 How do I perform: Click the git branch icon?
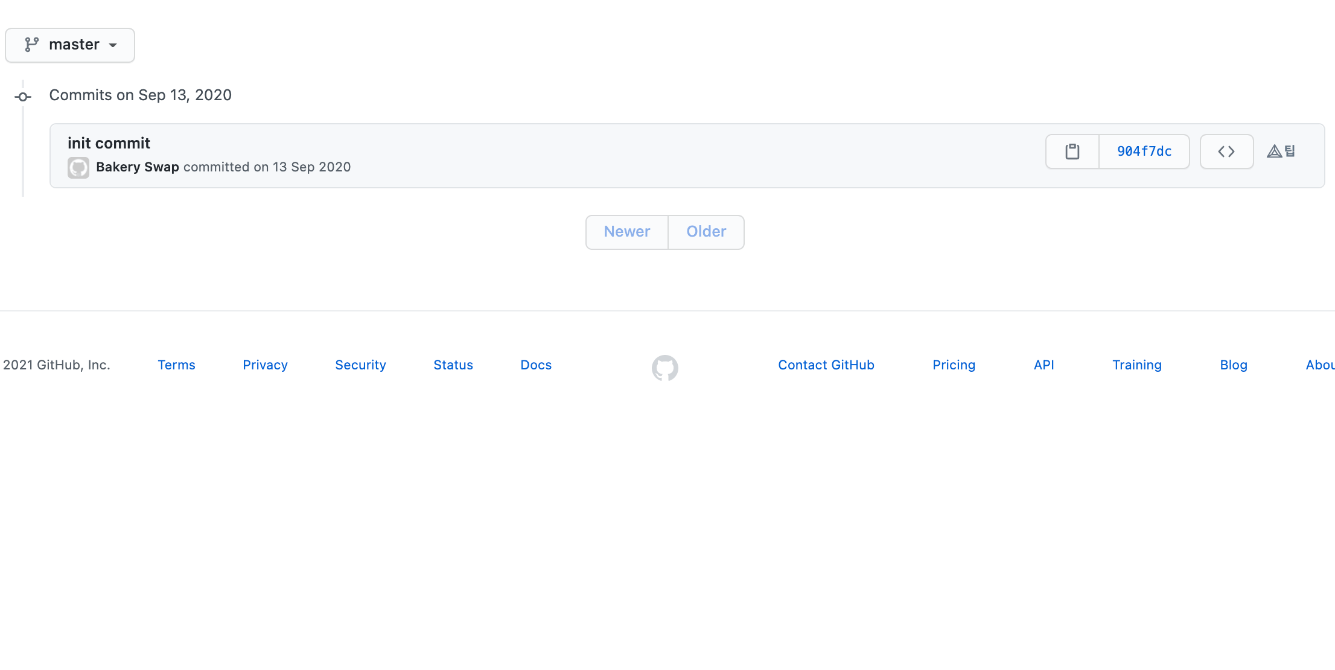point(31,45)
